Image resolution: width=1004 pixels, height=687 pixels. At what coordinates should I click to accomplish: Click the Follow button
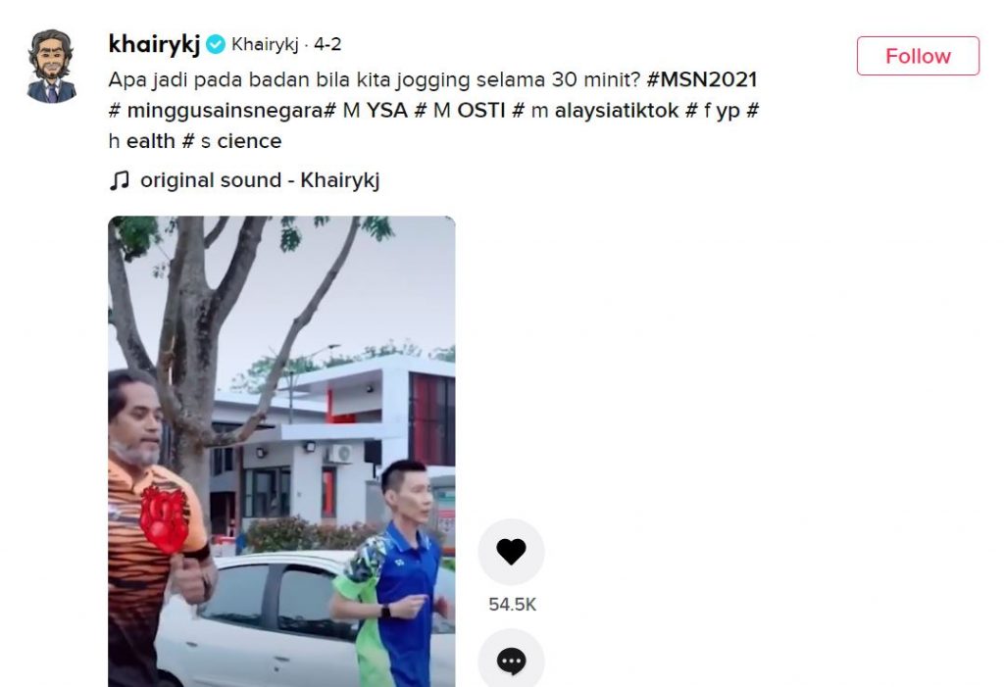(x=918, y=56)
